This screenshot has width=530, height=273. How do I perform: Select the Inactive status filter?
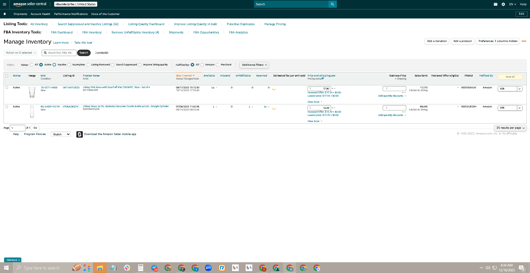[54, 65]
